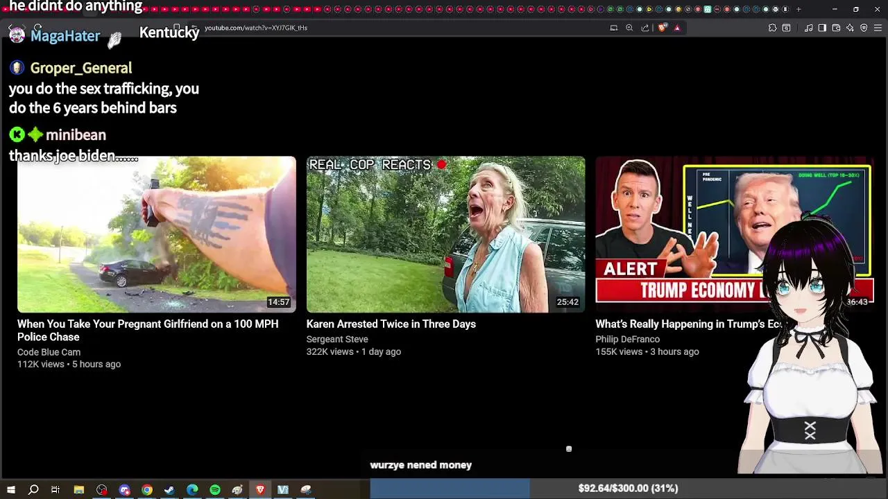Click the Brave VPN shield icon
This screenshot has width=888, height=499.
pyautogui.click(x=864, y=28)
